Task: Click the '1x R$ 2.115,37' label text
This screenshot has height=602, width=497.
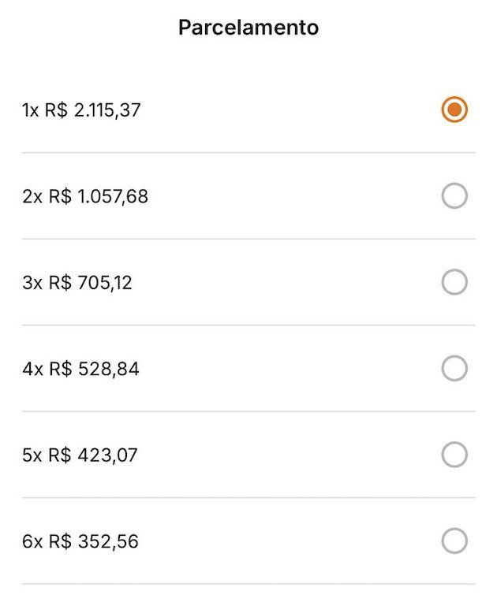Action: (81, 110)
